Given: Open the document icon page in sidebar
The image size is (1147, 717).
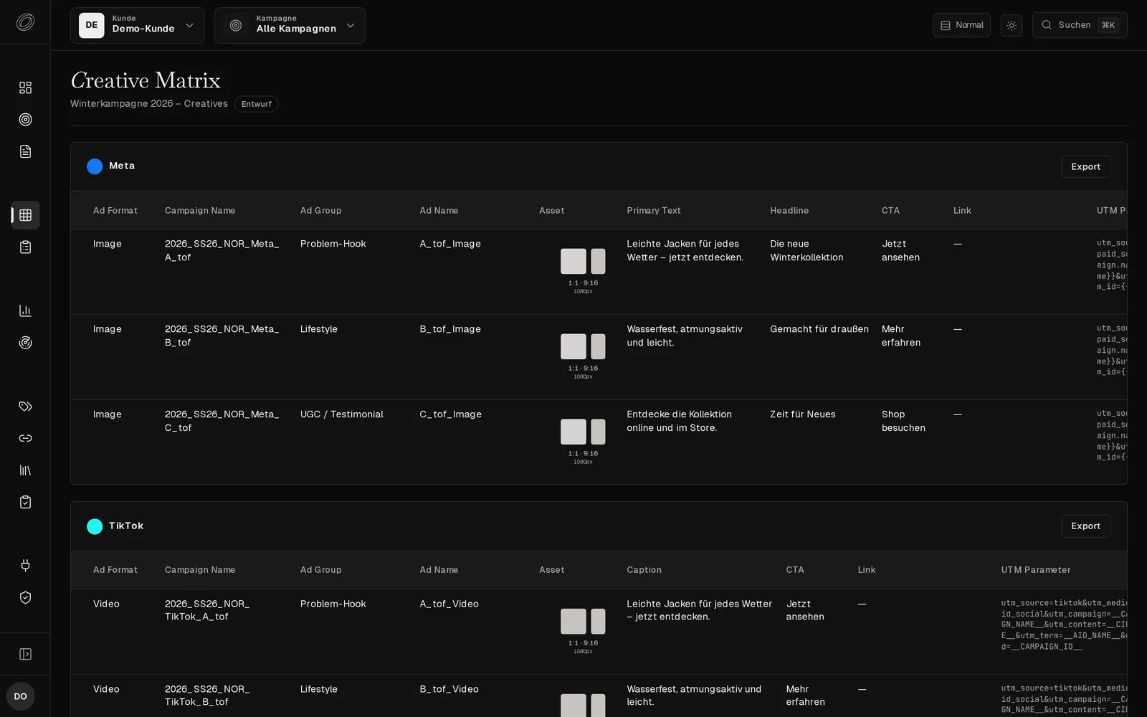Looking at the screenshot, I should pos(25,151).
